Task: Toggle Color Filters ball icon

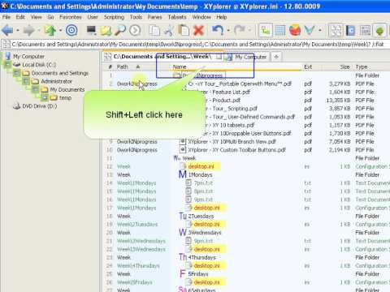Action: point(295,30)
